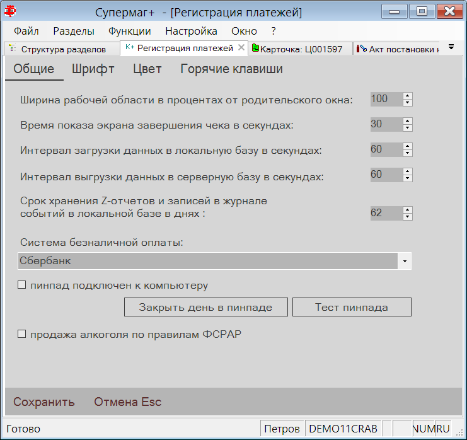Viewport: 467px width, 440px height.
Task: Decrease workspace width percent value
Action: click(x=408, y=103)
